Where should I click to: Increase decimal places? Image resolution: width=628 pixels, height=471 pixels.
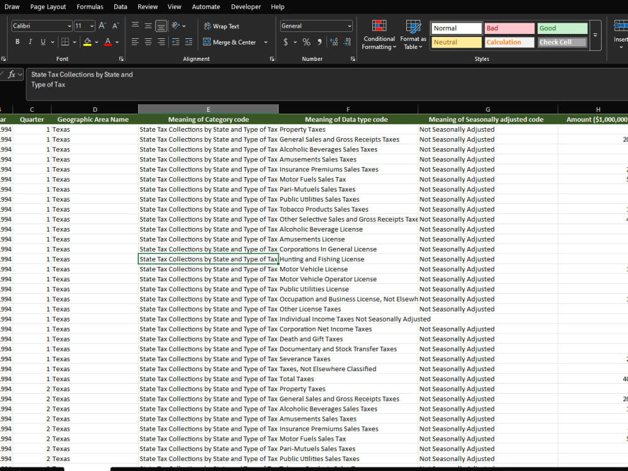333,41
